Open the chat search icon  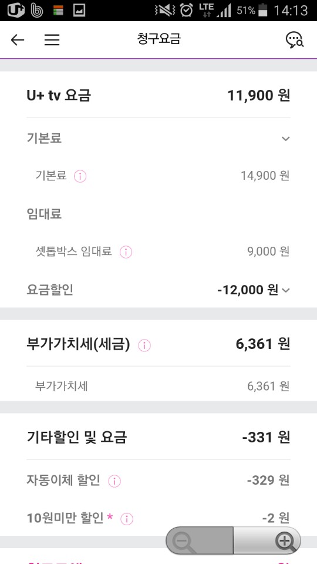coord(295,40)
